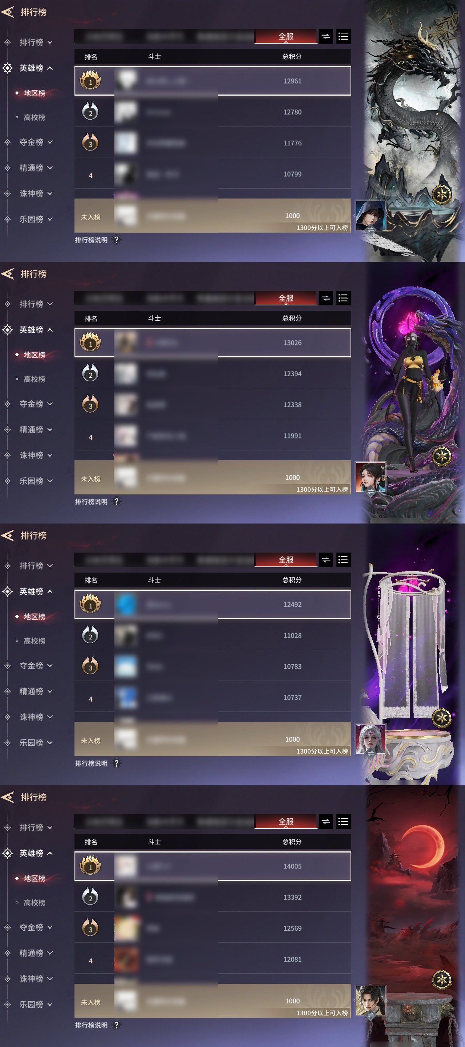Toggle the swap arrows button above the 14005 leaderboard
This screenshot has height=1047, width=465.
click(x=326, y=822)
